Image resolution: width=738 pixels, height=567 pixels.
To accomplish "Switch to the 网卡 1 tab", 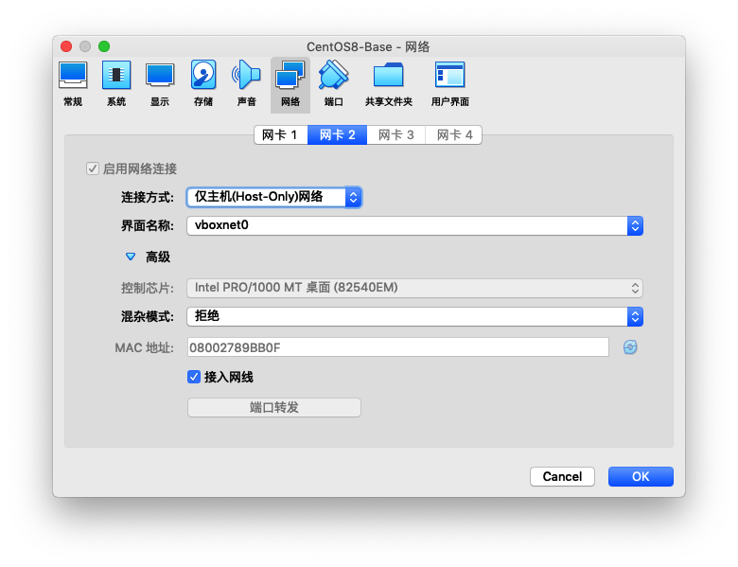I will tap(280, 134).
